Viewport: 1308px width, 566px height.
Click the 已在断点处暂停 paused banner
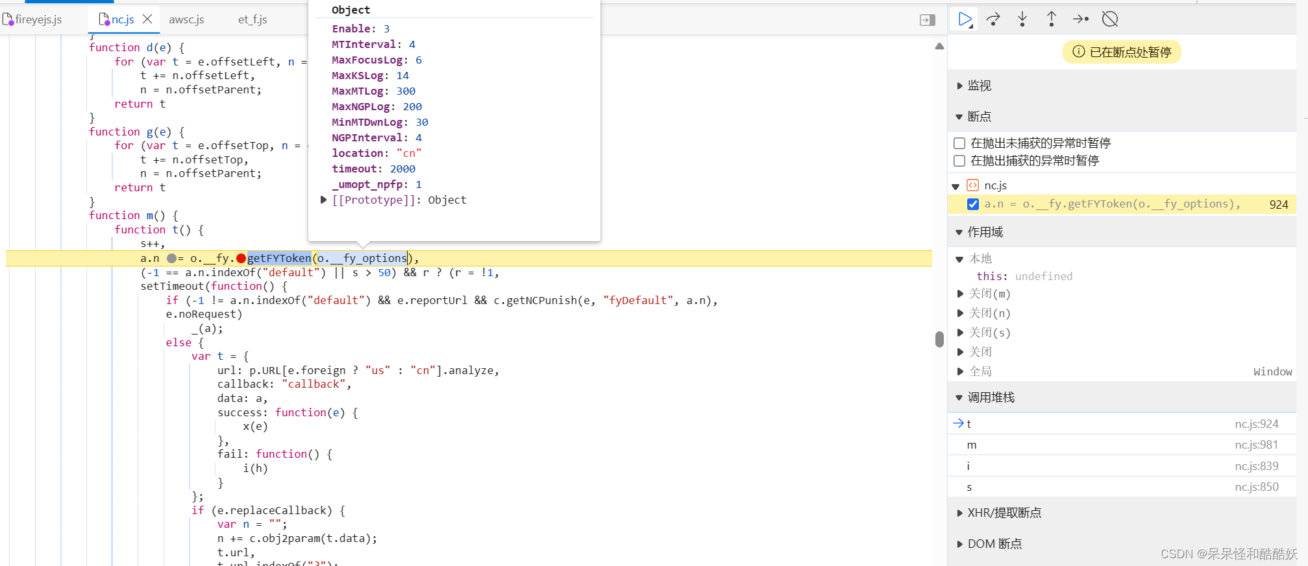pos(1122,52)
